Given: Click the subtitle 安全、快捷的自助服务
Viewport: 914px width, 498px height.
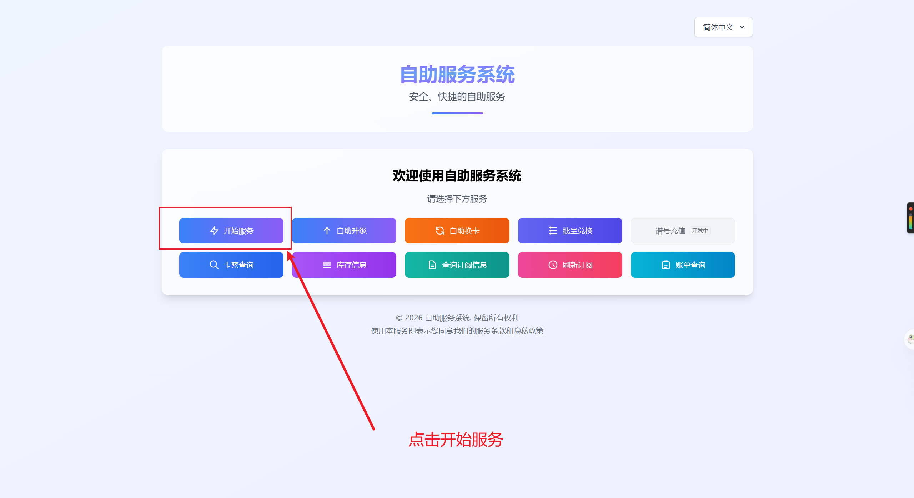Looking at the screenshot, I should 457,97.
